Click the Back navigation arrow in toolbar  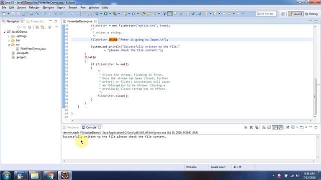tap(230, 13)
